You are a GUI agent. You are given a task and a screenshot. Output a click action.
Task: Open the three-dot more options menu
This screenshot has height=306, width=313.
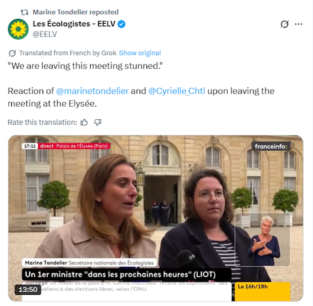coord(299,24)
